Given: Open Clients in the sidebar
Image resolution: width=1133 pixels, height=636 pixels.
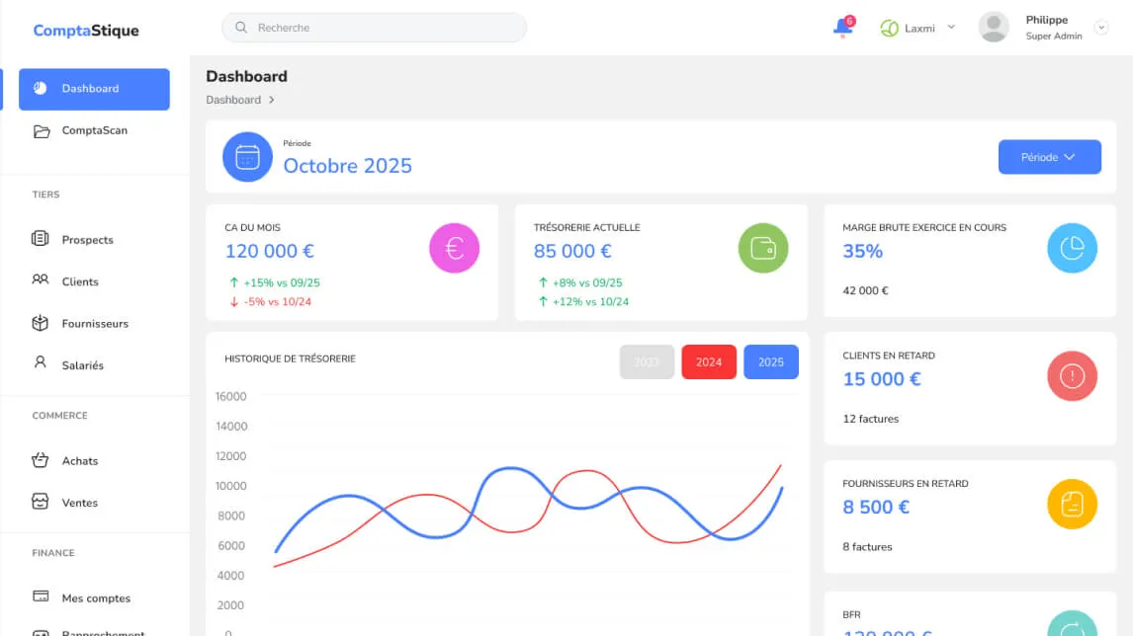Looking at the screenshot, I should [79, 281].
